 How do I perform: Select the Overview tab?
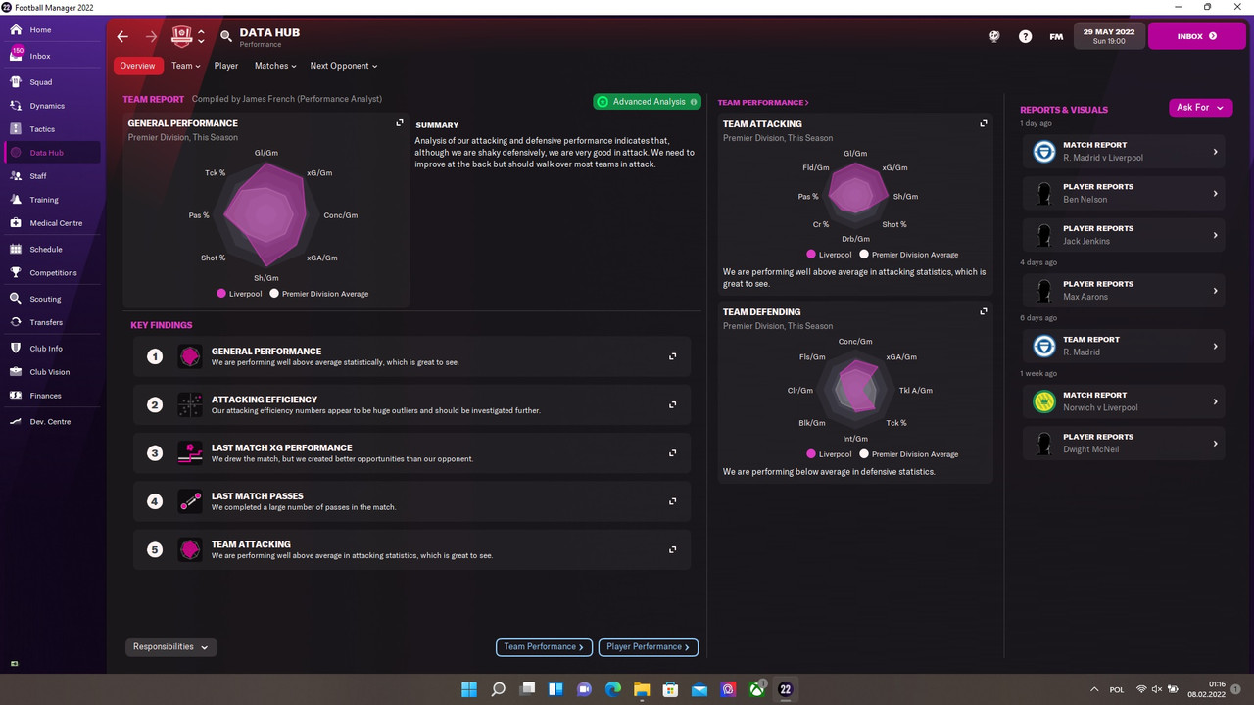pos(138,66)
